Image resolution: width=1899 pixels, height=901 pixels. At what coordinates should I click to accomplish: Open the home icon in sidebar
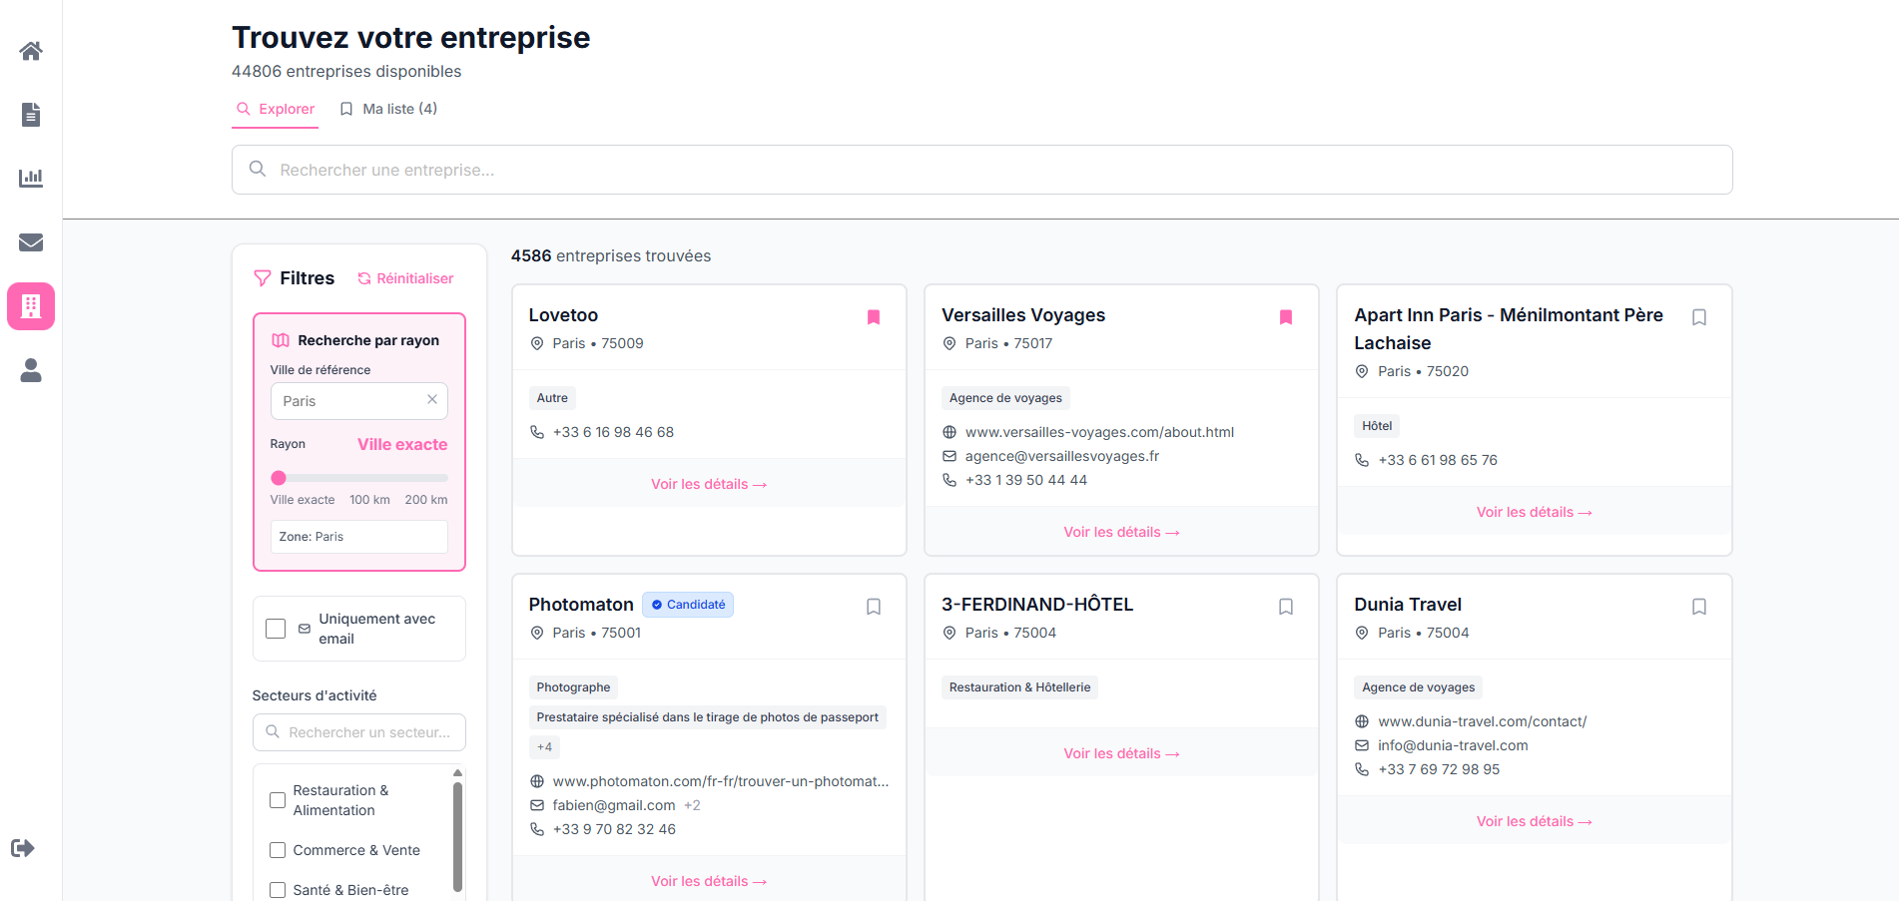(x=31, y=51)
